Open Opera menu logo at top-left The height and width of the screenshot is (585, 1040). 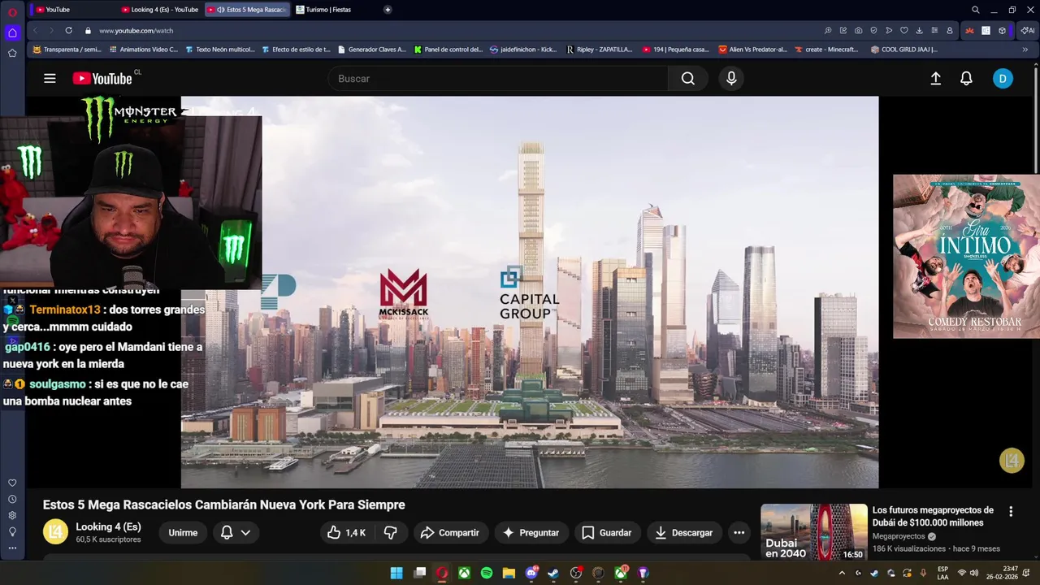pyautogui.click(x=12, y=11)
